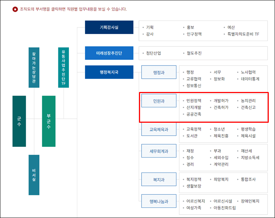Click the 재정 team item
The image size is (275, 218).
[x=190, y=151]
